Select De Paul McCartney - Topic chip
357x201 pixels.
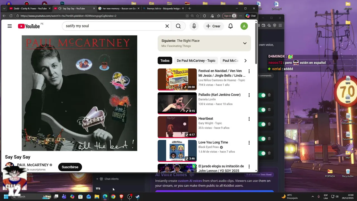pos(196,61)
